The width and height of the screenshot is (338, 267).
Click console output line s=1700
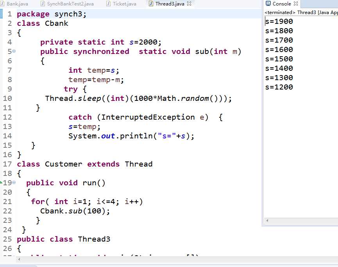[279, 40]
